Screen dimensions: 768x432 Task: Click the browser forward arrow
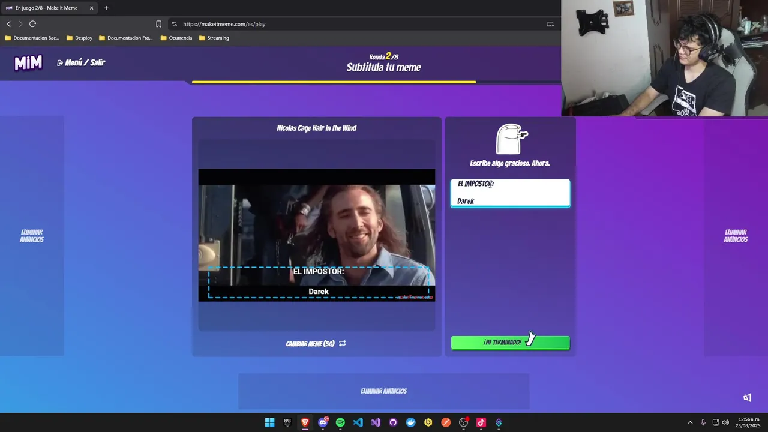click(x=20, y=24)
